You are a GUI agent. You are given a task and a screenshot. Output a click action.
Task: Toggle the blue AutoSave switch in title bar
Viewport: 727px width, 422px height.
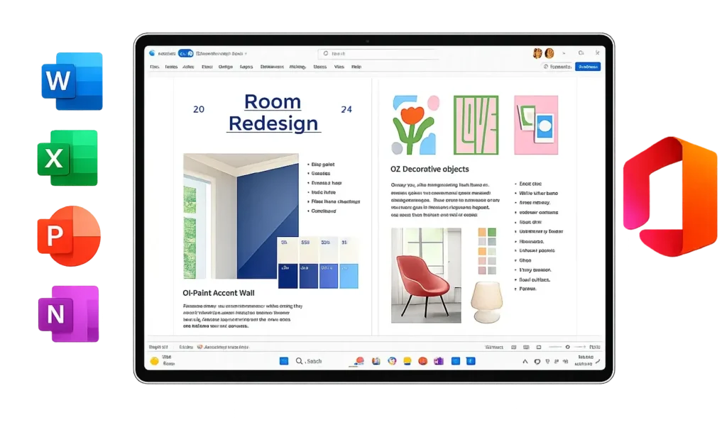click(186, 54)
